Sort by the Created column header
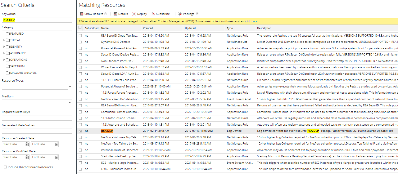398x174 pixels. coord(148,28)
